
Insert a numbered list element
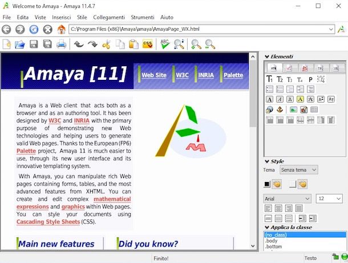tap(280, 89)
